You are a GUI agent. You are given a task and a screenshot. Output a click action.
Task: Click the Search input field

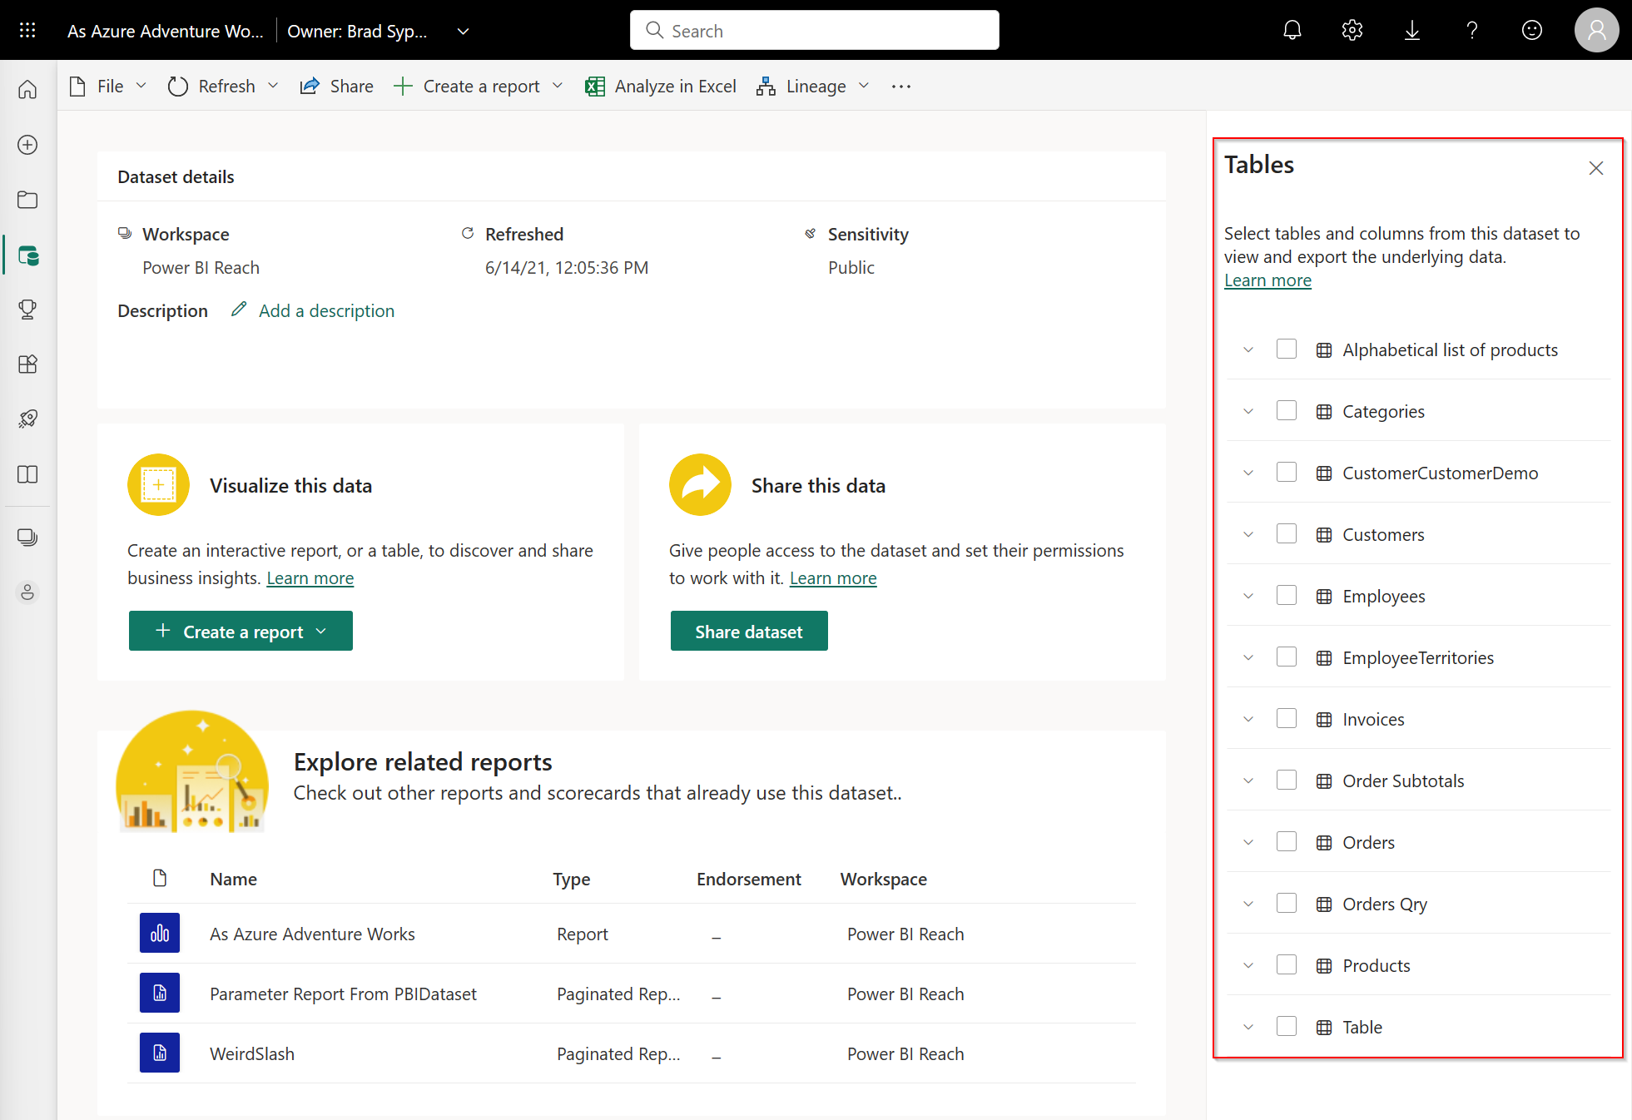click(x=815, y=30)
